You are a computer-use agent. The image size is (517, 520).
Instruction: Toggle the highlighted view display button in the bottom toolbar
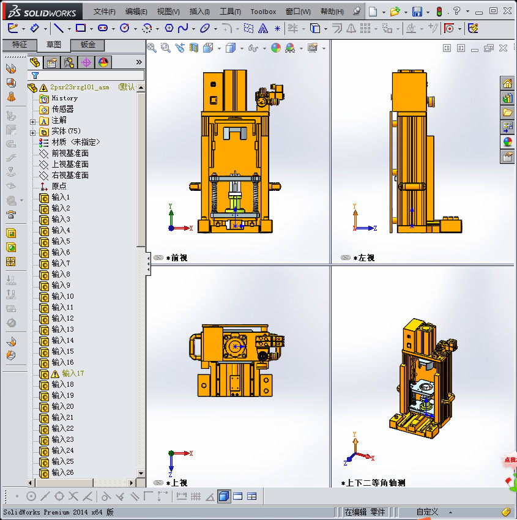223,496
